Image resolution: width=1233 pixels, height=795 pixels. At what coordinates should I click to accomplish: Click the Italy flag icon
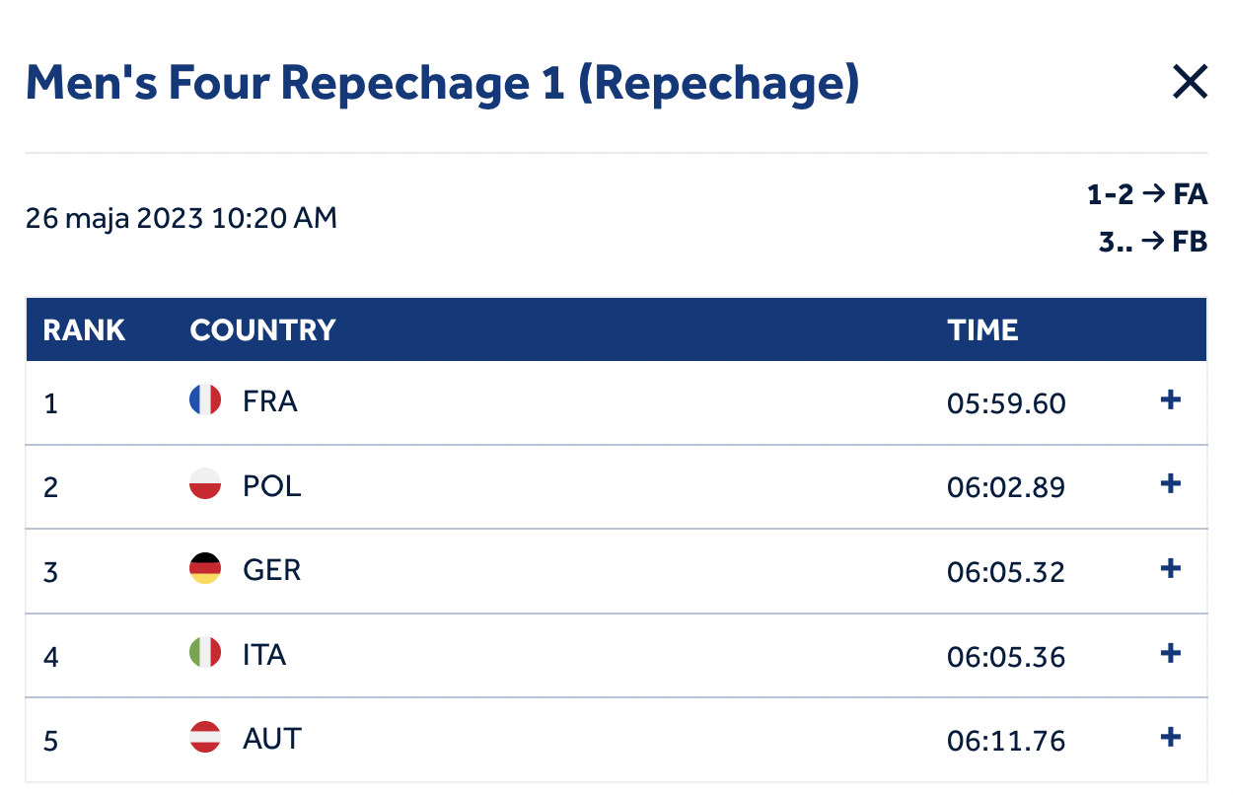tap(205, 653)
